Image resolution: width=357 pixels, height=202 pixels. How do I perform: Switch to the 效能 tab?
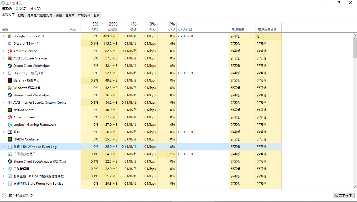tap(21, 15)
